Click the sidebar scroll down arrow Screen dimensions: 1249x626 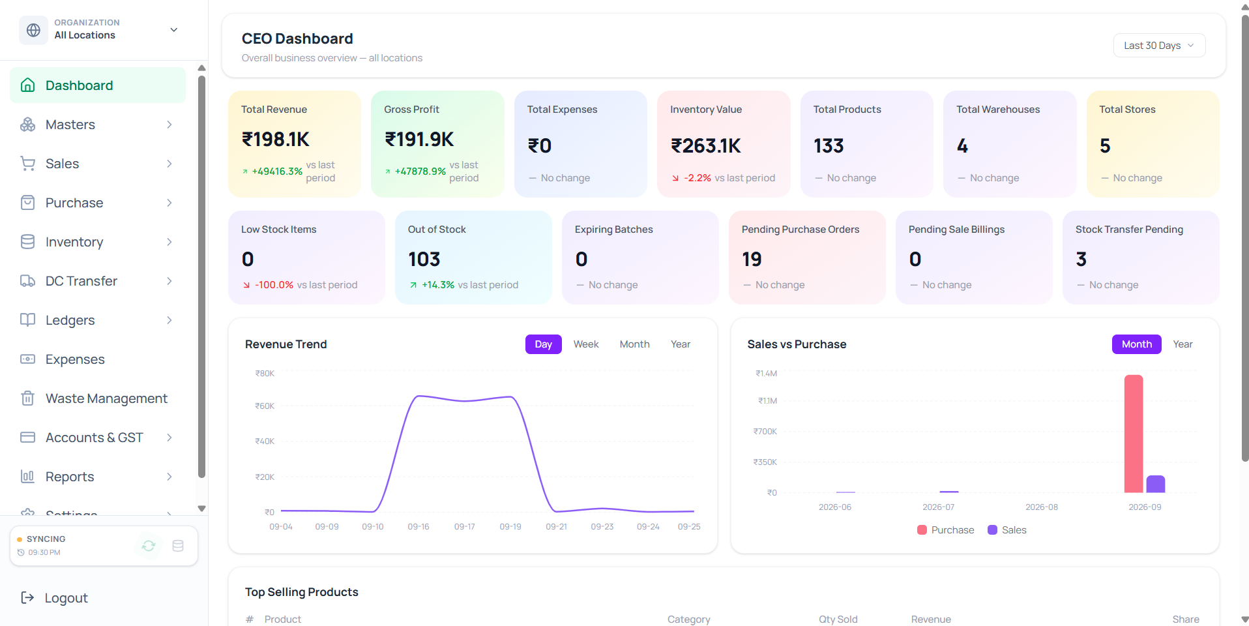click(x=201, y=509)
